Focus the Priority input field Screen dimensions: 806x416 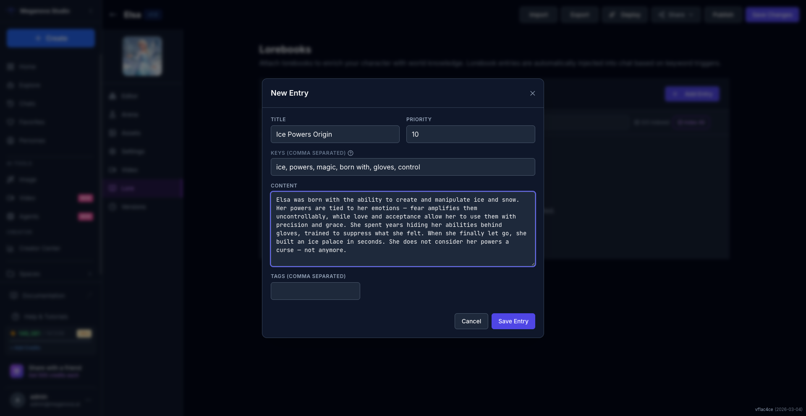(x=470, y=134)
